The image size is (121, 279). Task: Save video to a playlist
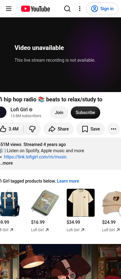tap(91, 129)
